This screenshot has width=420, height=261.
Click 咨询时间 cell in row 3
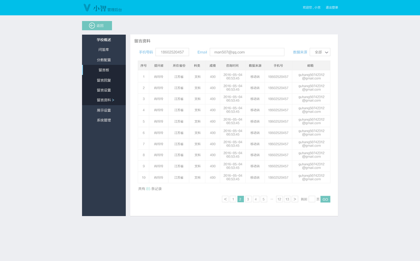(x=233, y=99)
